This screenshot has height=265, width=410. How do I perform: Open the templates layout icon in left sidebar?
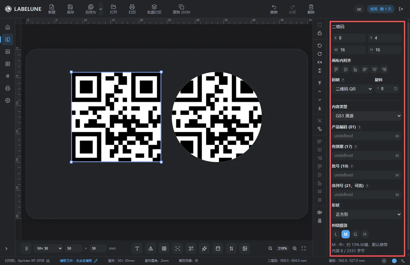point(8,52)
